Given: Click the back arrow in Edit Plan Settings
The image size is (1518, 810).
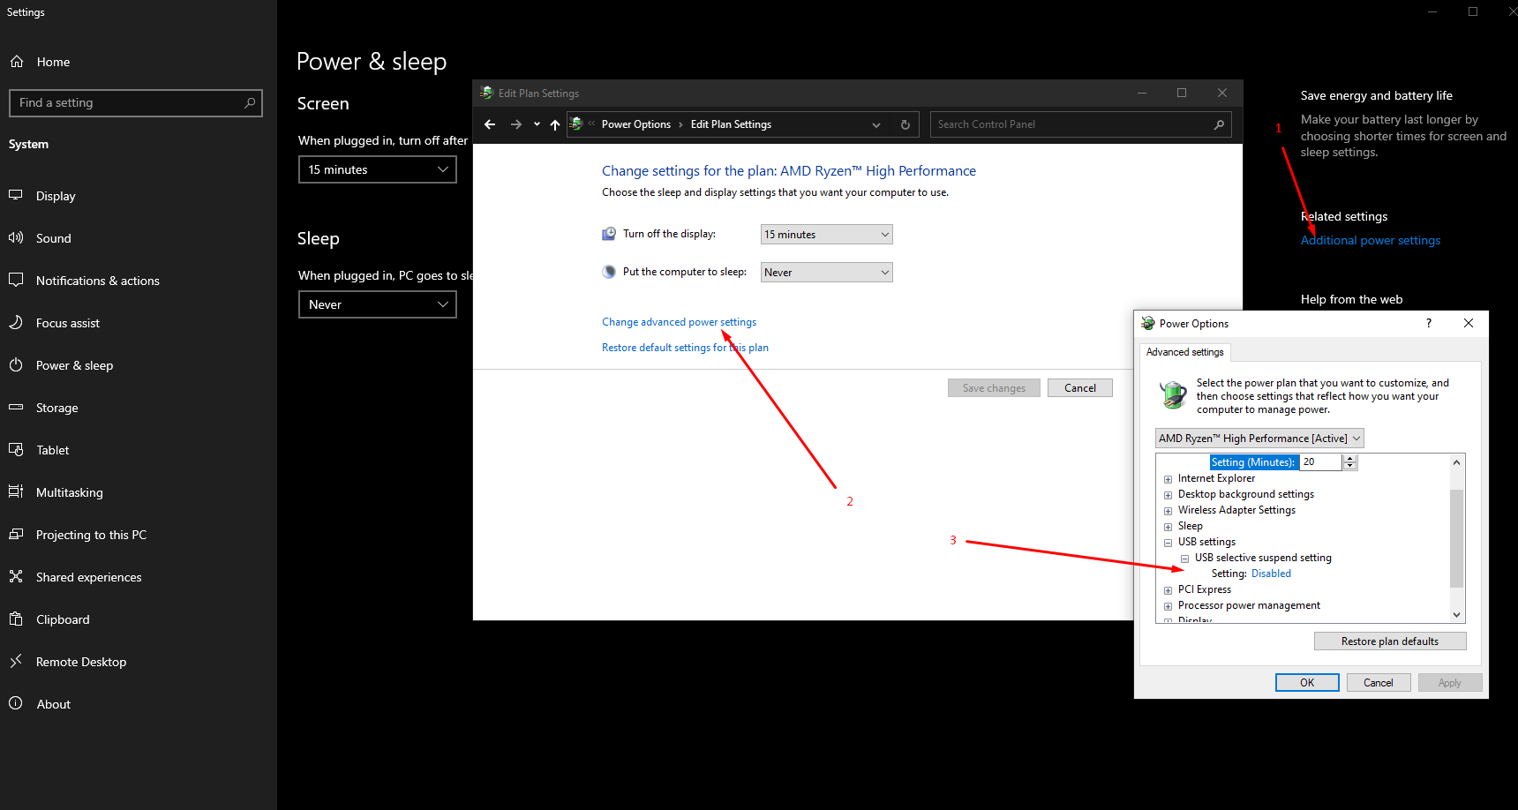Looking at the screenshot, I should click(x=490, y=124).
